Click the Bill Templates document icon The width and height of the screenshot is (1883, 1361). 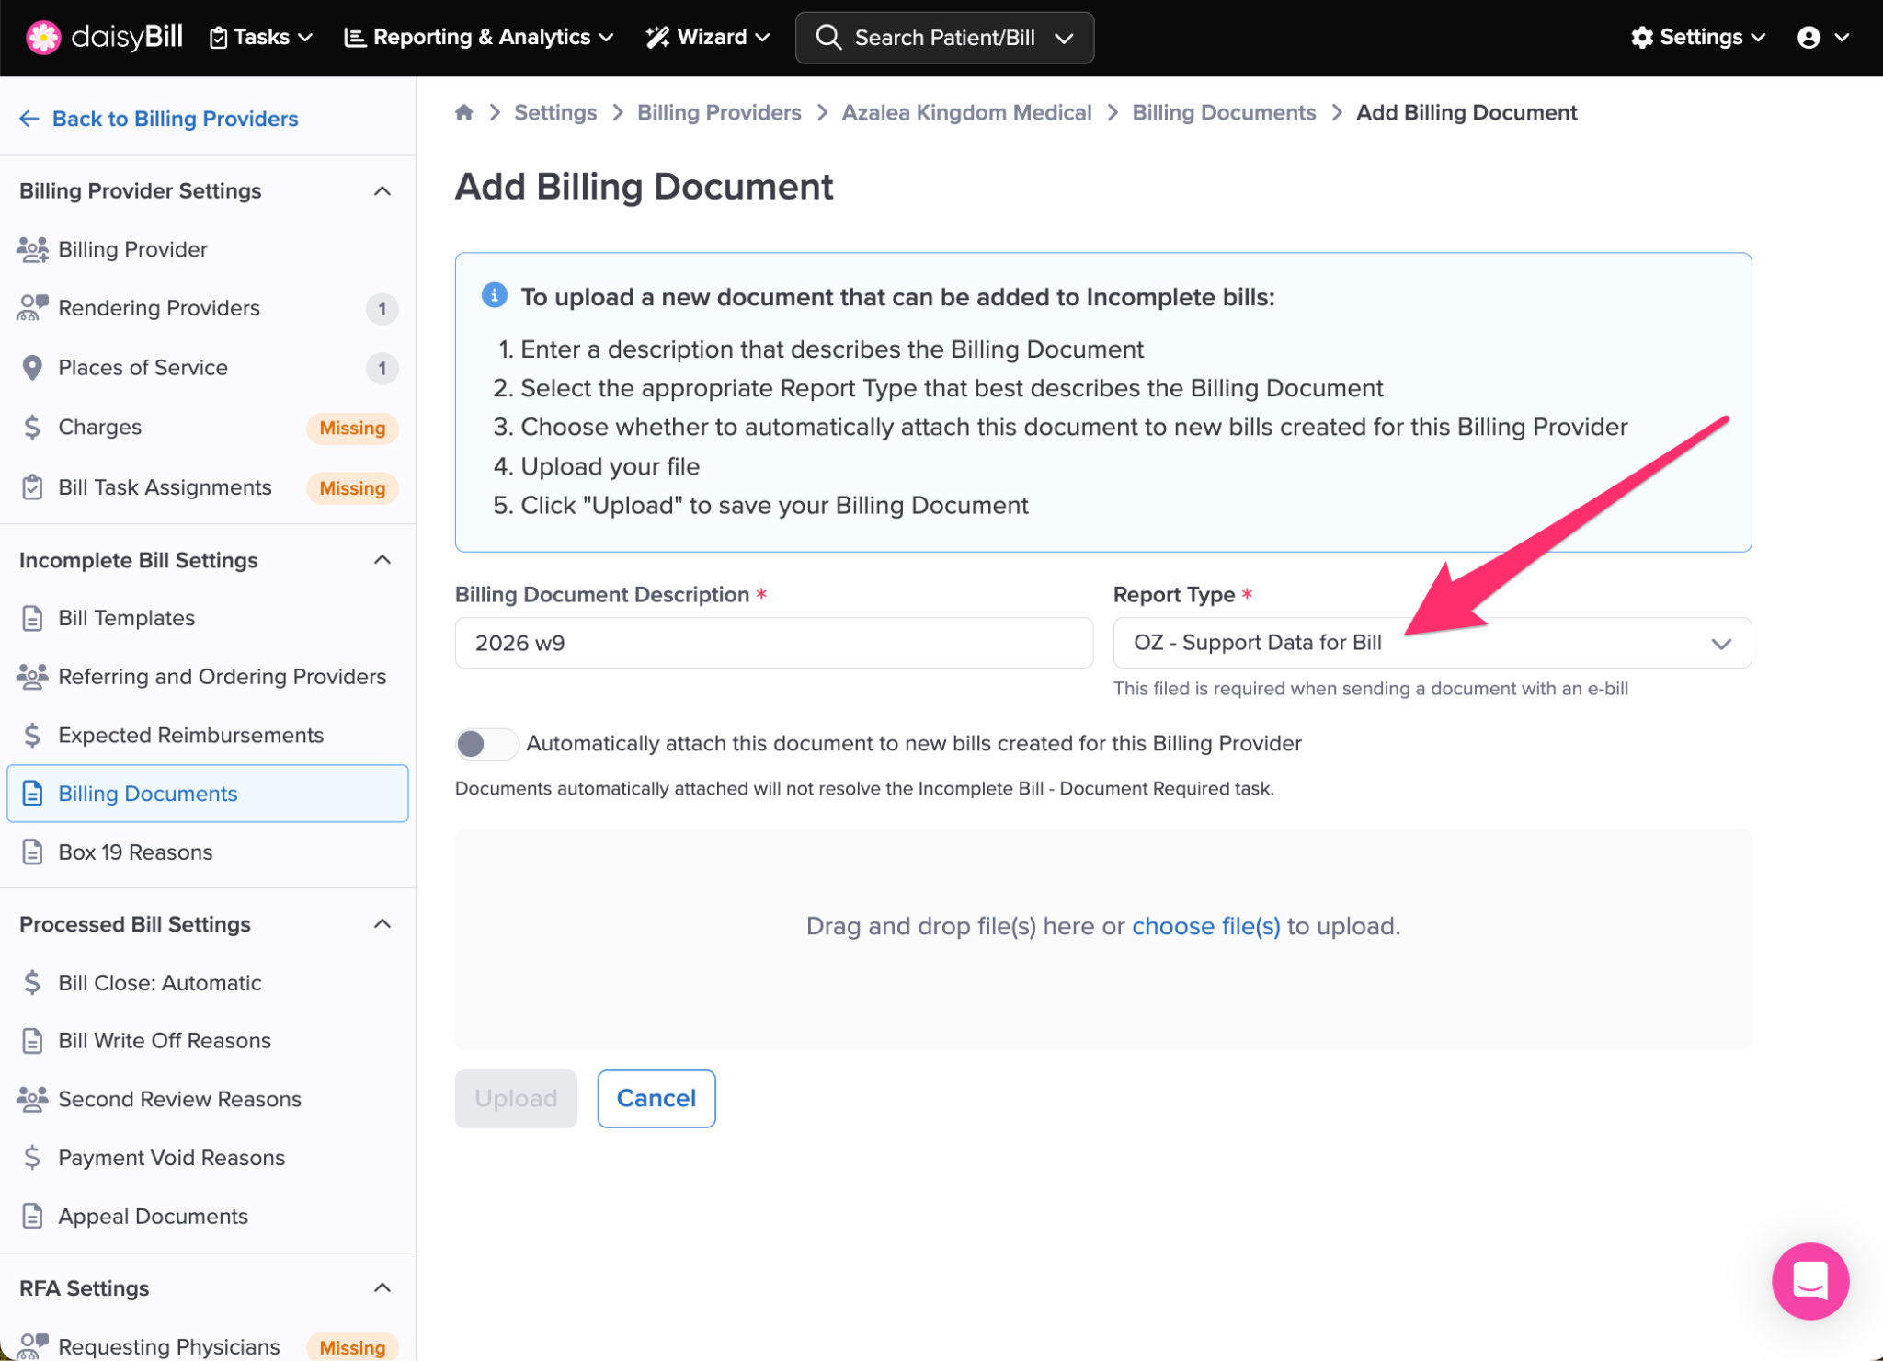point(32,618)
